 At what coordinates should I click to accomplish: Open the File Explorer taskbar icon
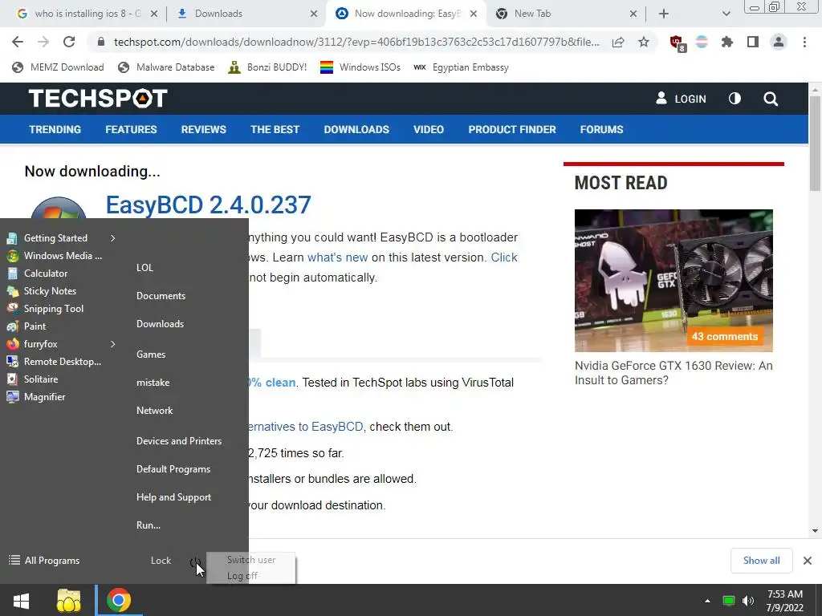point(69,600)
